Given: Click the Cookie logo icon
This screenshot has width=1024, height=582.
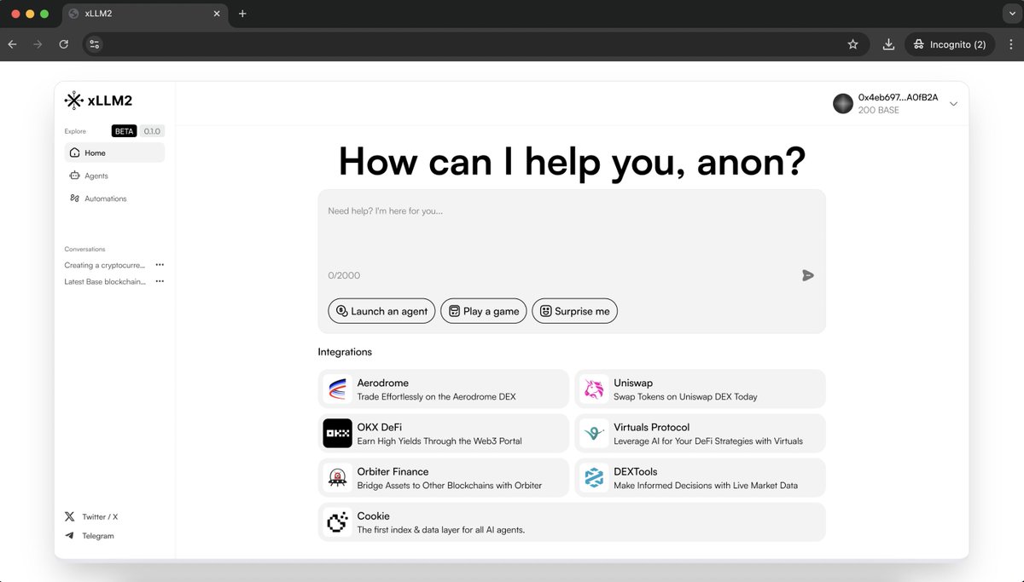Looking at the screenshot, I should point(338,522).
